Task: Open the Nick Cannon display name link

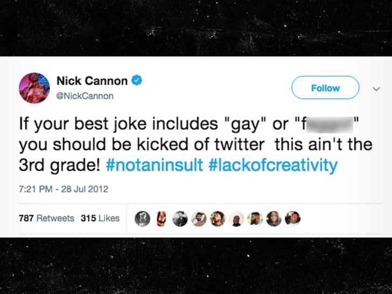Action: 92,81
